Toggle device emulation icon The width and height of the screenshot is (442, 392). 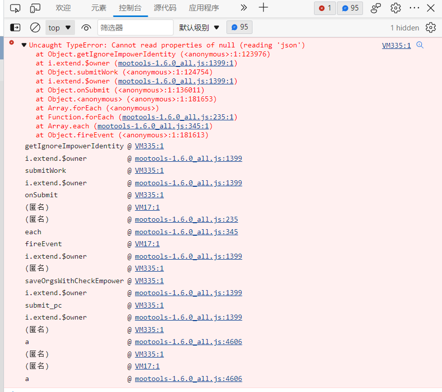click(35, 8)
